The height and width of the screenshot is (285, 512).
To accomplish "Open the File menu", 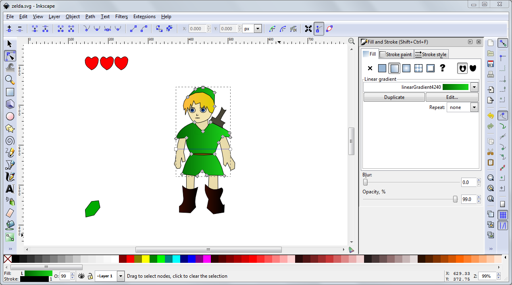I will [x=10, y=17].
